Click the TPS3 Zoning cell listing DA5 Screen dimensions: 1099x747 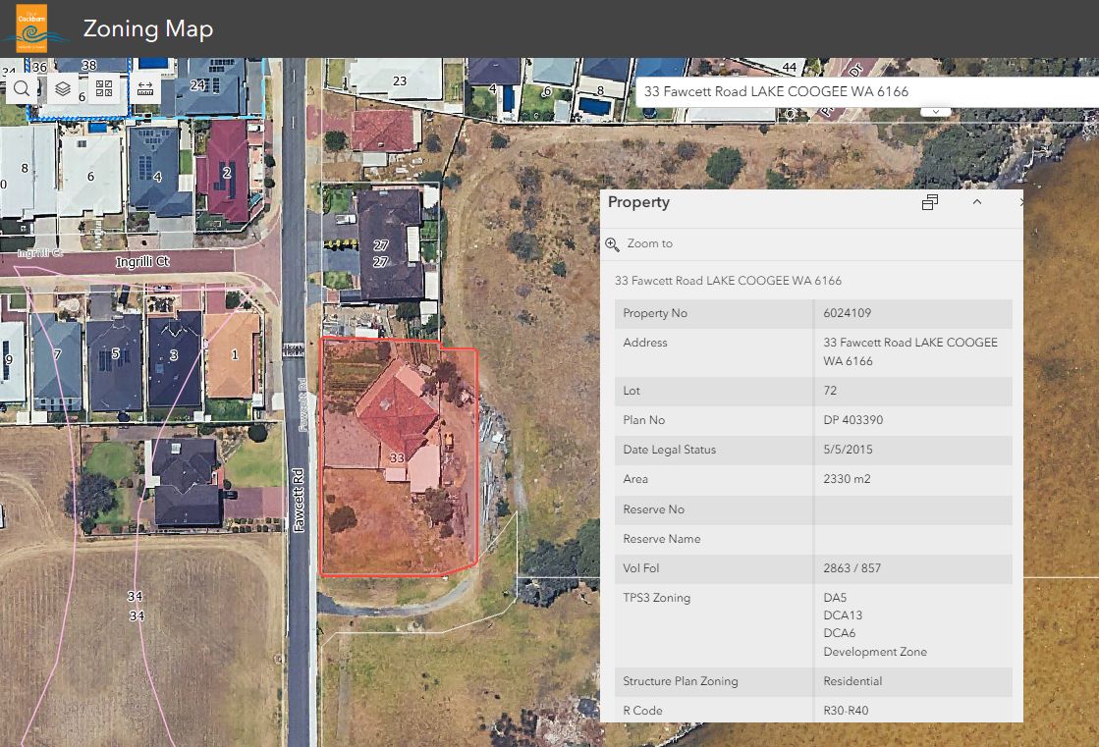tap(835, 597)
